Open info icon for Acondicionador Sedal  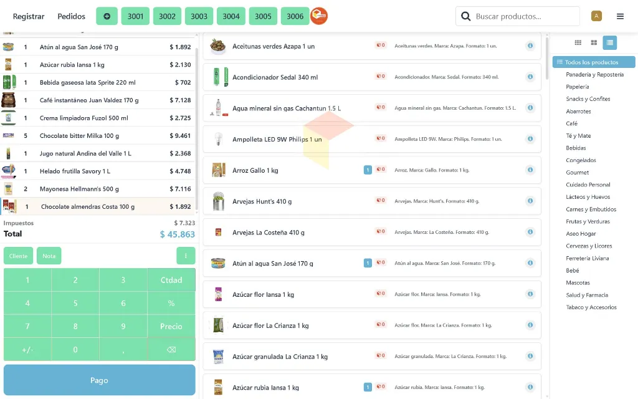(x=530, y=77)
